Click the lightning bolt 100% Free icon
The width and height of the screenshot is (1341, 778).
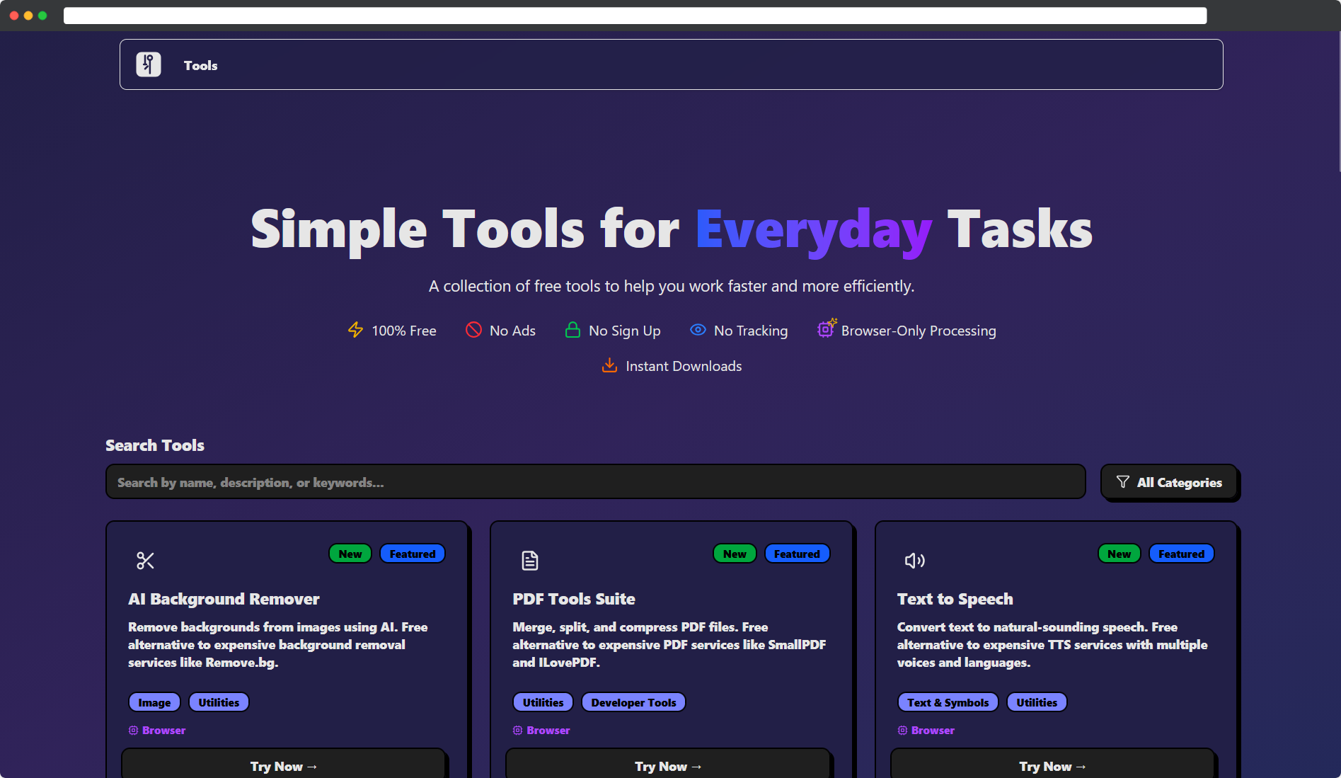(x=355, y=330)
